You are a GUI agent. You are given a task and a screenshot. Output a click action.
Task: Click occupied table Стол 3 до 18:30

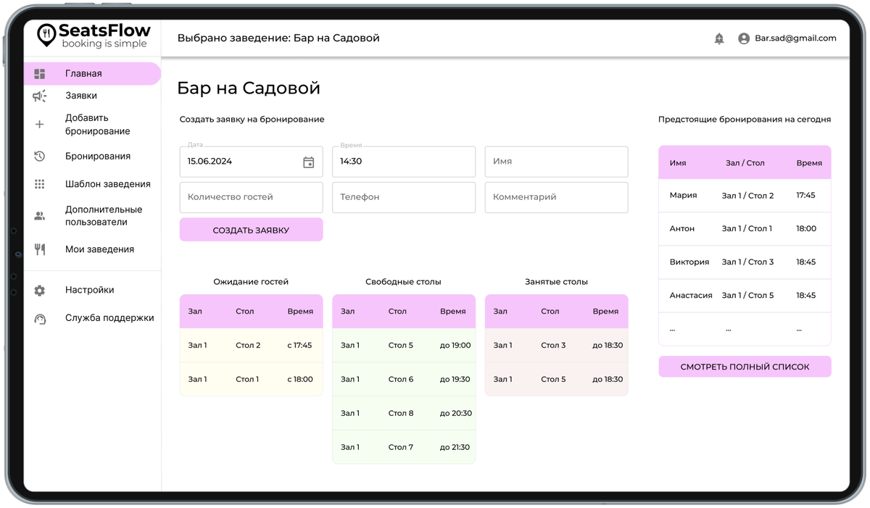click(x=556, y=346)
